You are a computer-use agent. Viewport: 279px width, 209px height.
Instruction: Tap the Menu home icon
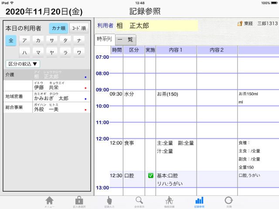coord(49,201)
